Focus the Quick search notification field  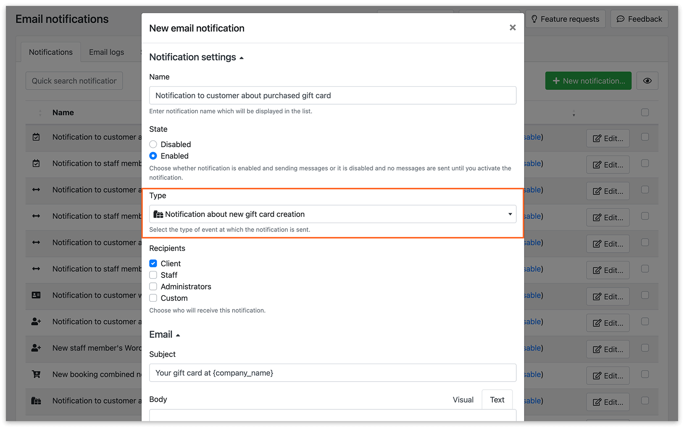point(74,81)
